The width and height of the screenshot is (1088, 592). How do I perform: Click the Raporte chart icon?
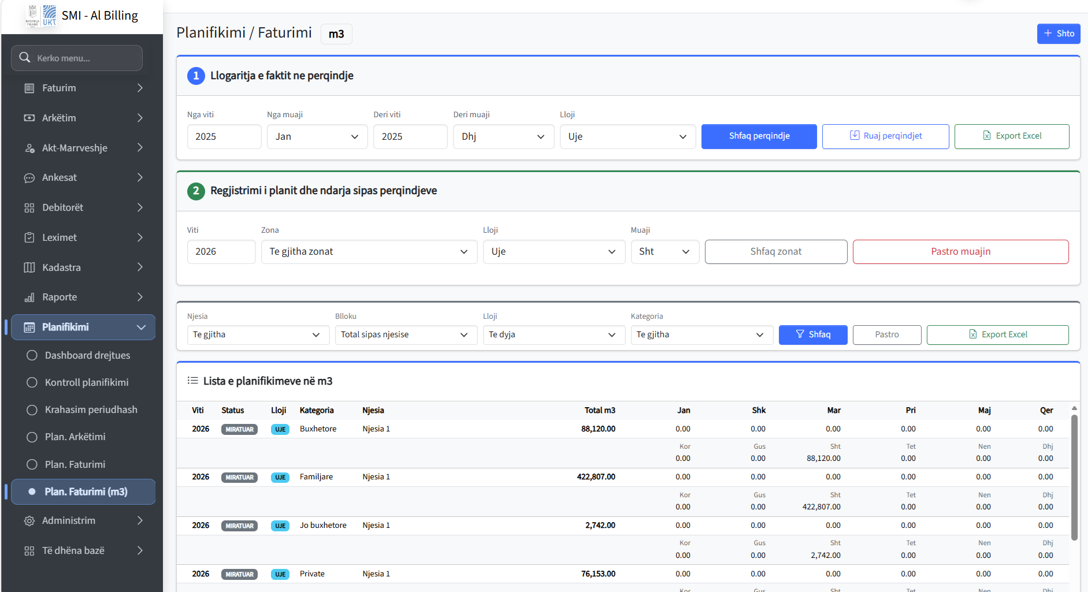tap(29, 297)
